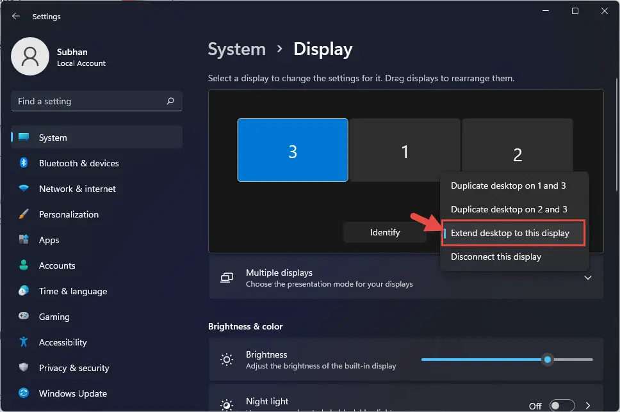Open Privacy & security settings

coord(97,368)
